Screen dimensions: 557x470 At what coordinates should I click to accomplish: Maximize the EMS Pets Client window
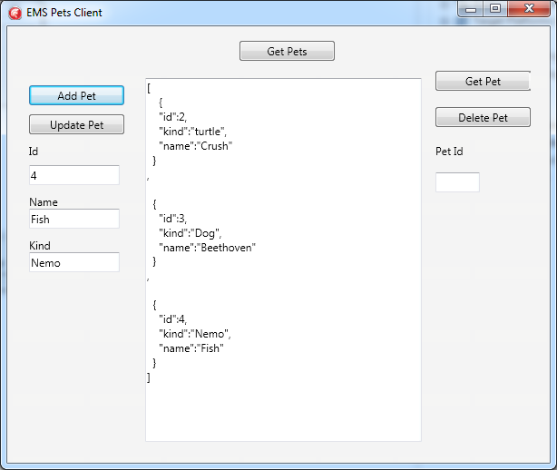point(494,9)
